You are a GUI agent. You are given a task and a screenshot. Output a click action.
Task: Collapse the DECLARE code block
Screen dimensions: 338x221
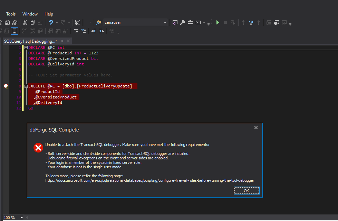tap(26, 48)
